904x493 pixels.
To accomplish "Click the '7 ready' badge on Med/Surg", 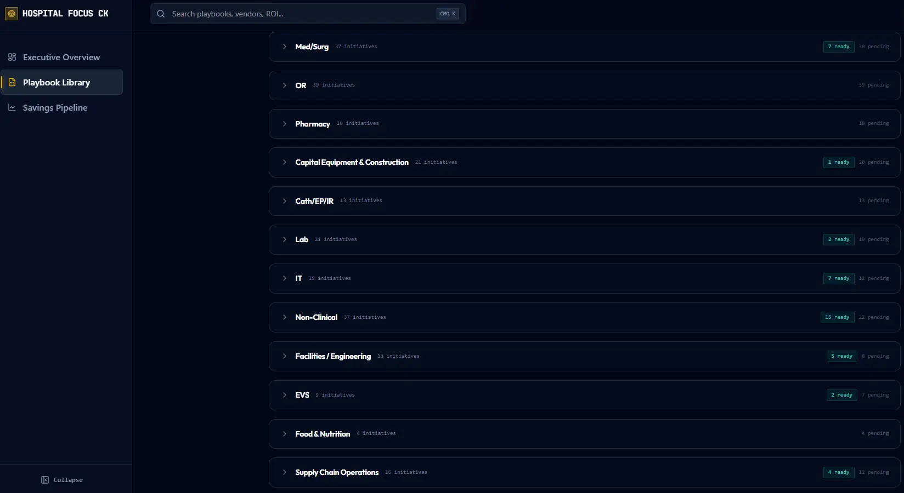I will (x=839, y=47).
